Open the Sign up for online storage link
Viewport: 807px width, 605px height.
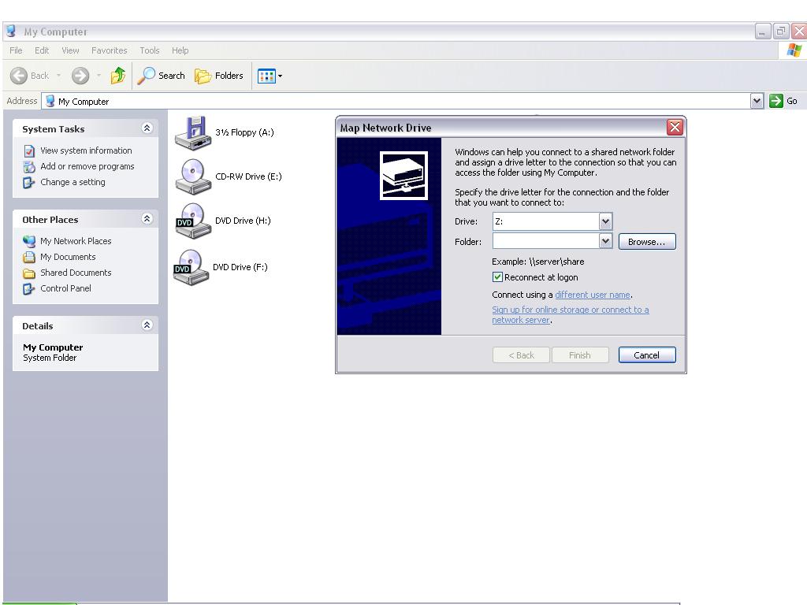(x=571, y=315)
